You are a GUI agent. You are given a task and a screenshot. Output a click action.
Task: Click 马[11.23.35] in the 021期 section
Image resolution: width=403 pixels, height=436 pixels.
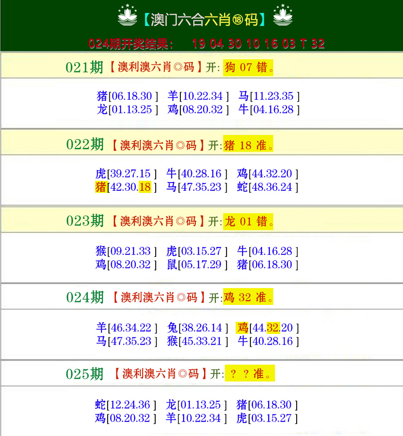[x=269, y=96]
